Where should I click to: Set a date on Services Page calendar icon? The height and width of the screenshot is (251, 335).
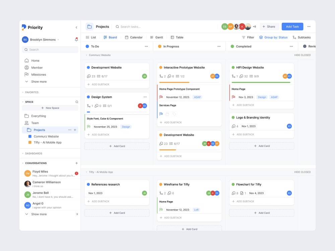(x=167, y=114)
